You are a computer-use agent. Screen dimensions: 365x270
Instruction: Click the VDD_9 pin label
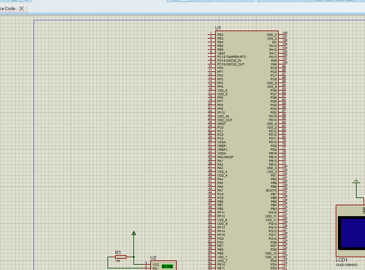pos(272,83)
